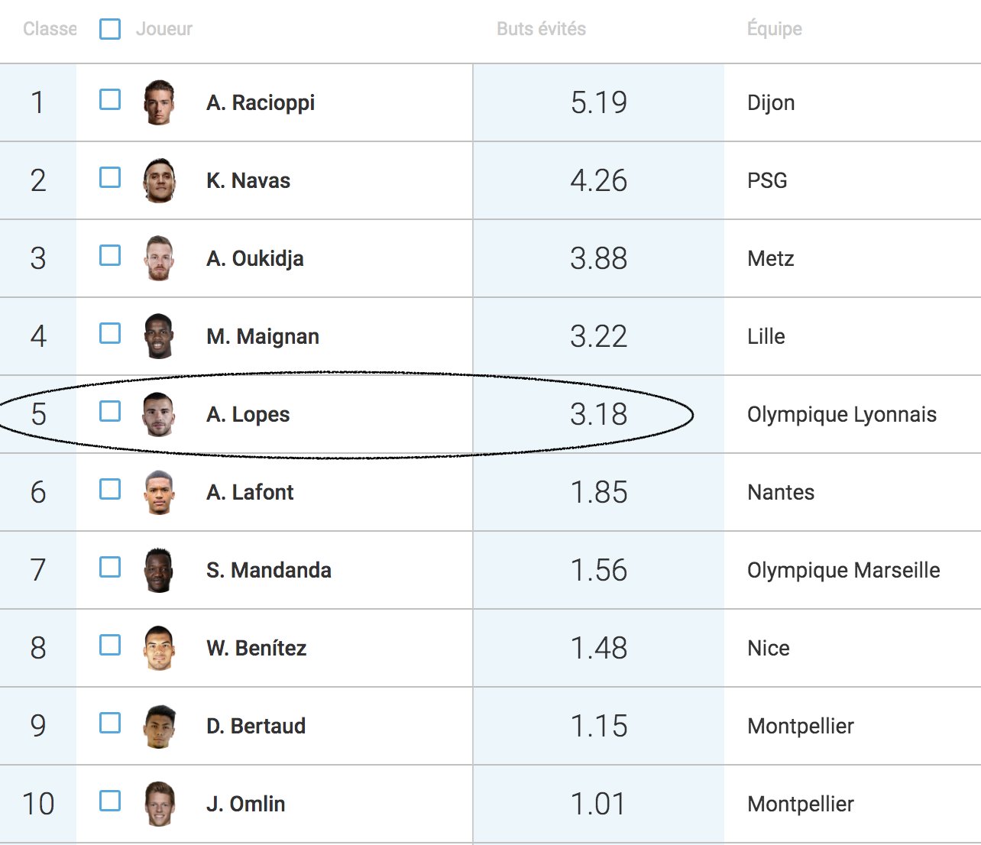The width and height of the screenshot is (981, 845).
Task: Open M. Maignan's portrait photo
Action: (159, 336)
